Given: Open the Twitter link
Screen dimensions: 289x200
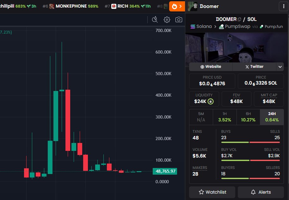Looking at the screenshot, I should (x=254, y=67).
